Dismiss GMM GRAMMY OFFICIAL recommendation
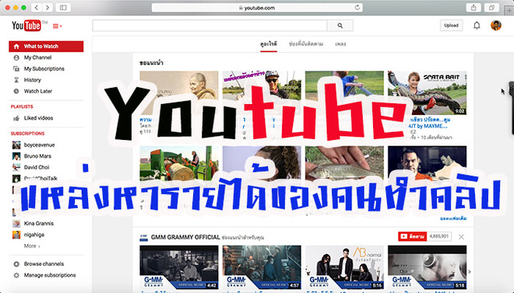 click(x=461, y=237)
